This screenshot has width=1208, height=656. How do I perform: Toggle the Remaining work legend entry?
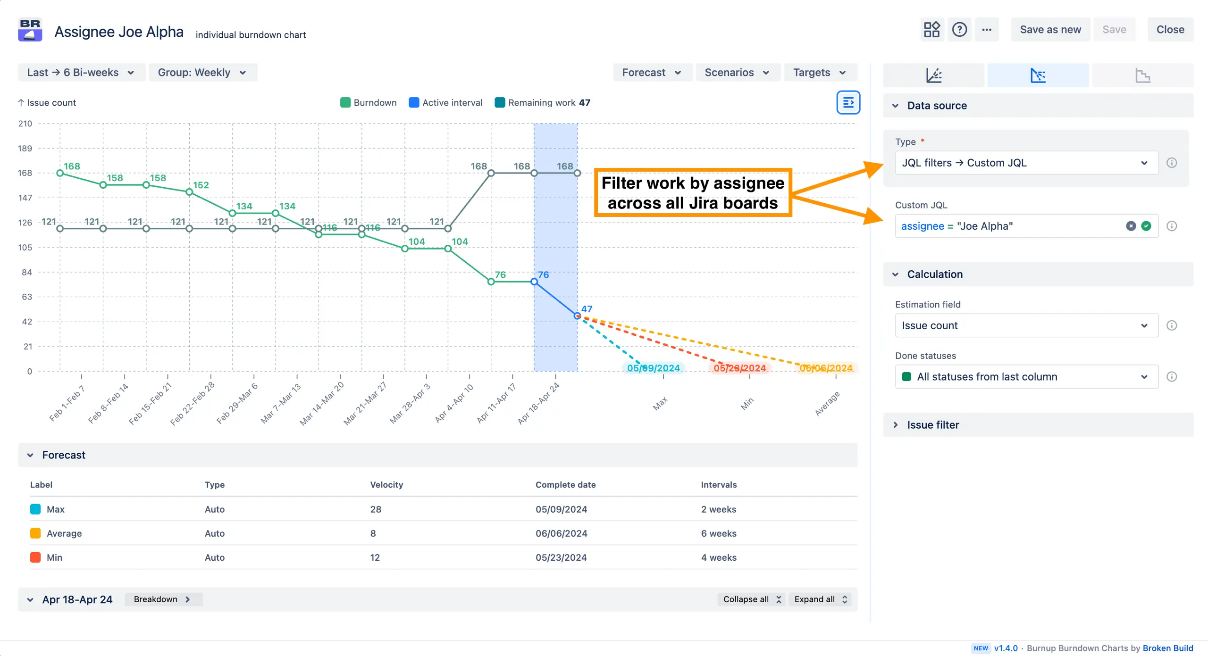pyautogui.click(x=542, y=102)
